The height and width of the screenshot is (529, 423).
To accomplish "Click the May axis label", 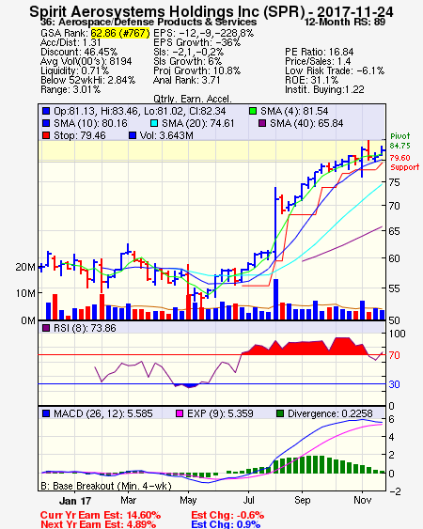I will click(188, 500).
